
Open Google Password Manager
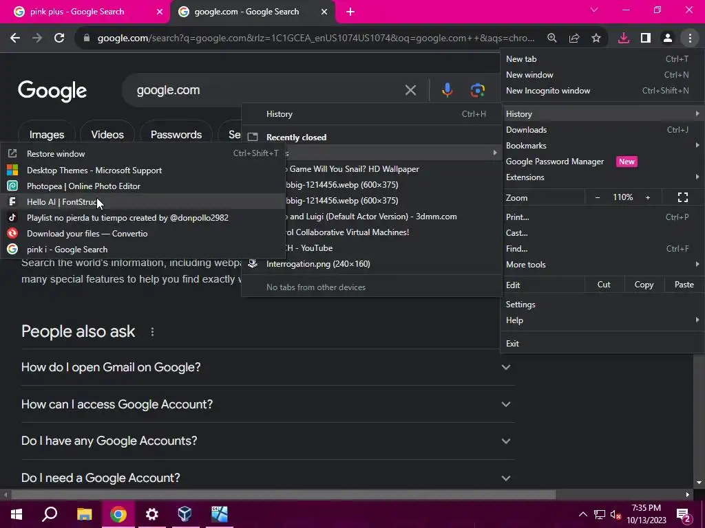(x=602, y=162)
